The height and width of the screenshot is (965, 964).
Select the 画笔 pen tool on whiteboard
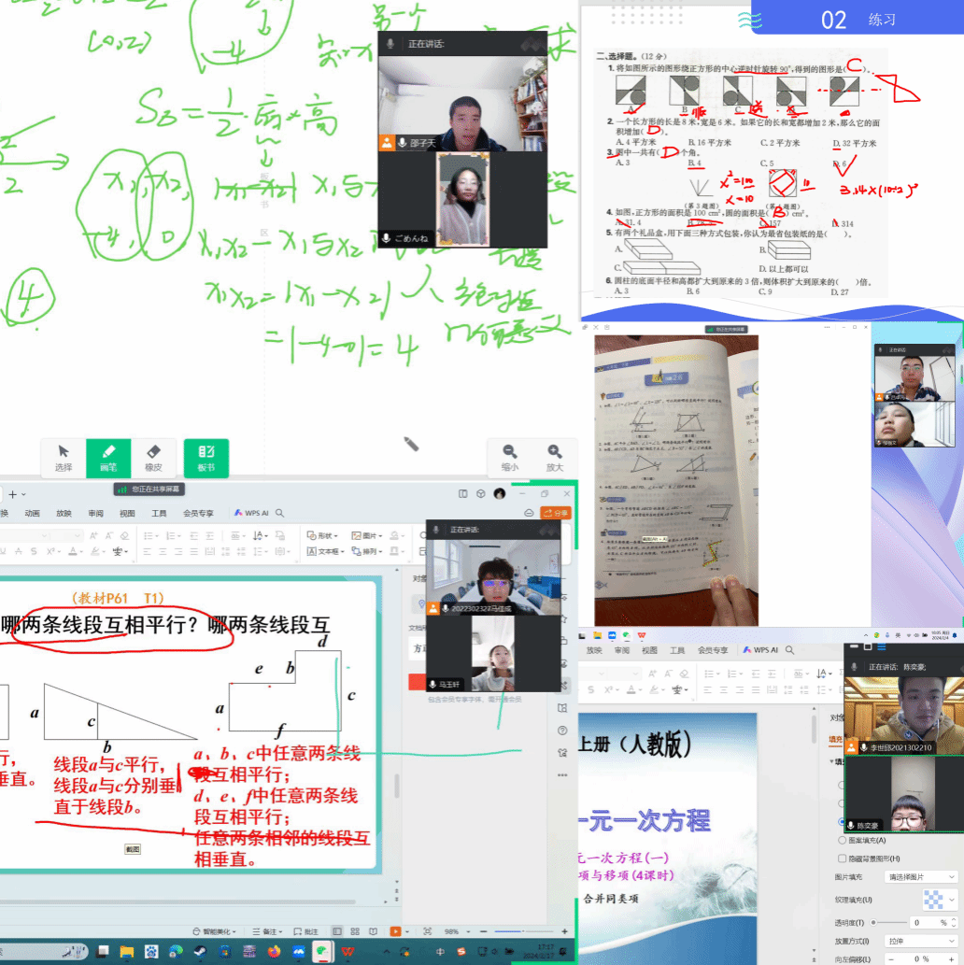coord(108,457)
